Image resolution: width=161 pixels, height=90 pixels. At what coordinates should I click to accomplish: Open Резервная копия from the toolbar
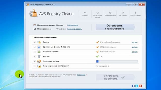click(x=98, y=14)
